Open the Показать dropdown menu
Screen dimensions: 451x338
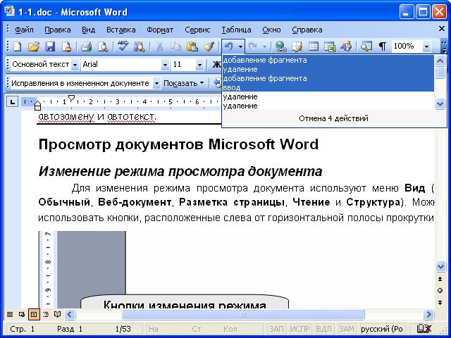[183, 83]
